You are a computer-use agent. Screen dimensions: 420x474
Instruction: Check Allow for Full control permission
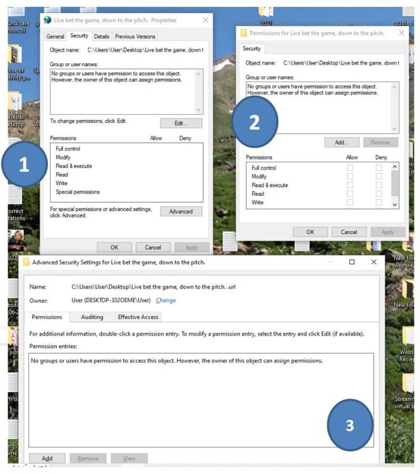click(x=350, y=168)
